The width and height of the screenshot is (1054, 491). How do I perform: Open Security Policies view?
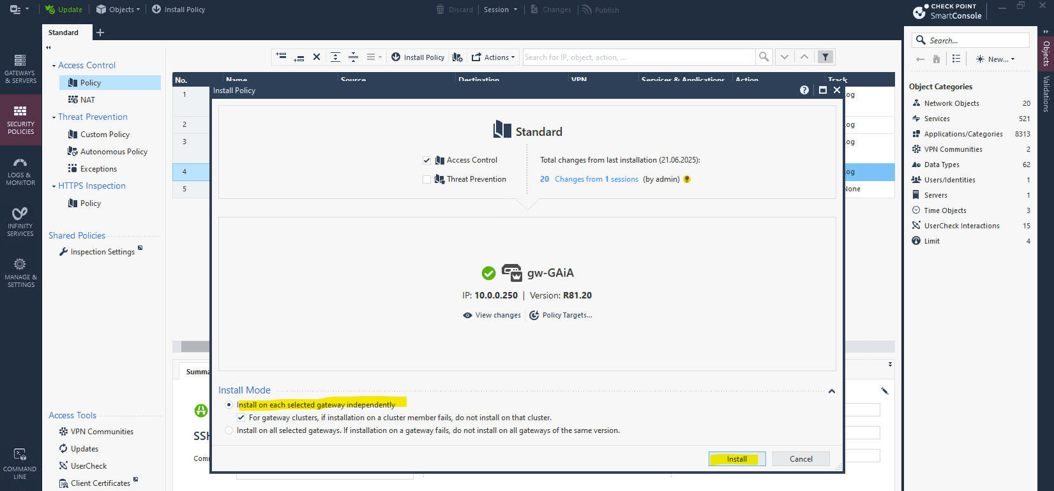point(20,120)
